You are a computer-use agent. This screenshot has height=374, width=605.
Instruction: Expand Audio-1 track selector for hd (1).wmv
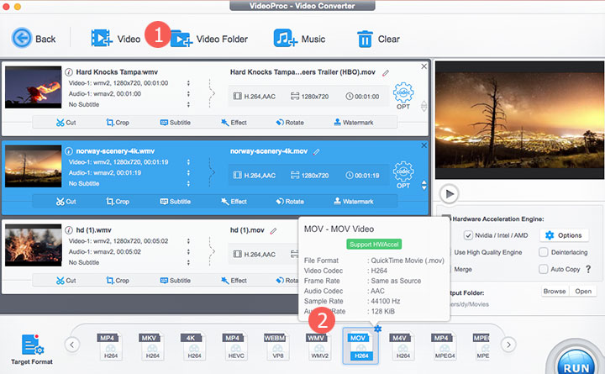(188, 251)
